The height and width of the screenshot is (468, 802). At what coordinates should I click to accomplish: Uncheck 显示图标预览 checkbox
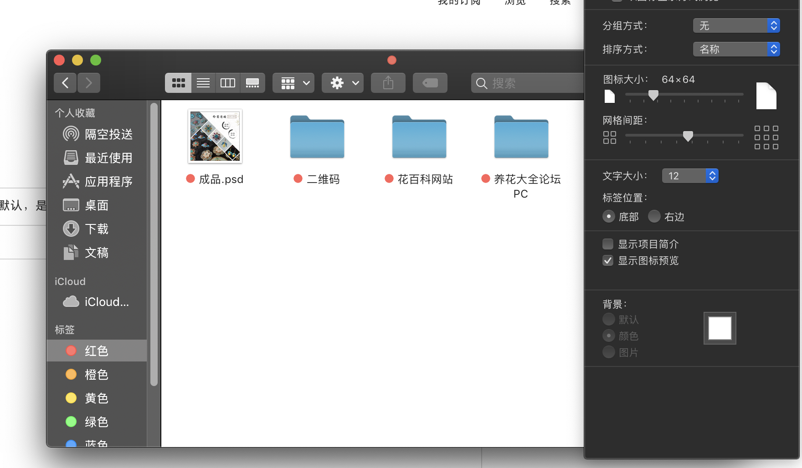click(608, 261)
